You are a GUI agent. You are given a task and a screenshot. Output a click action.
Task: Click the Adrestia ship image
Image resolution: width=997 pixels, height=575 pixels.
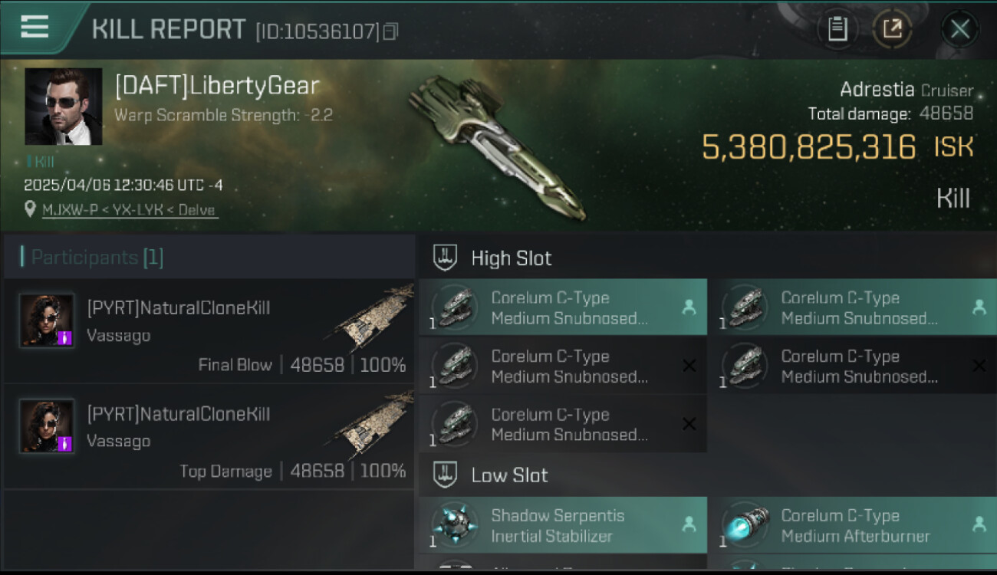tap(496, 146)
